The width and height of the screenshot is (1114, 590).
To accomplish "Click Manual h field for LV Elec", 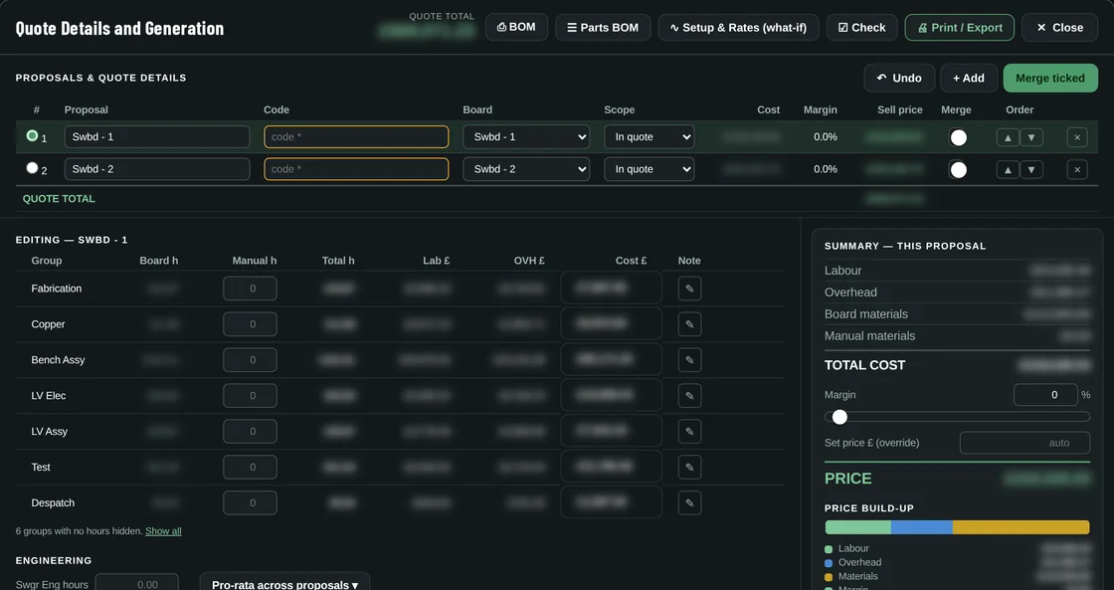I will tap(250, 395).
